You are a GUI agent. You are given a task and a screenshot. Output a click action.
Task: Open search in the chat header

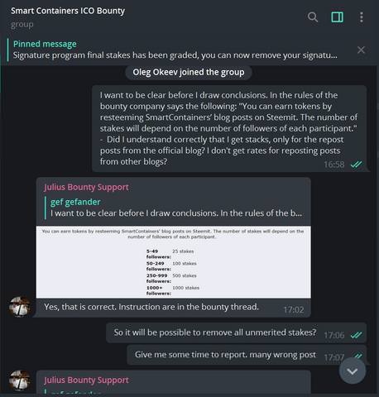[x=313, y=17]
